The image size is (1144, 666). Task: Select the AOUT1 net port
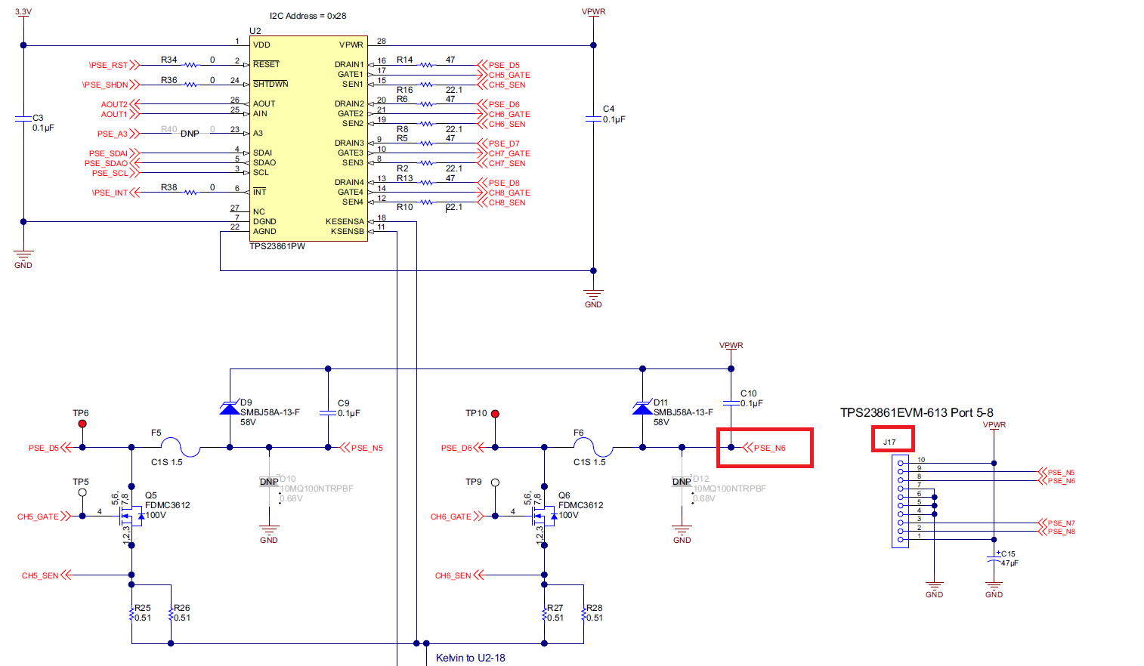(120, 114)
